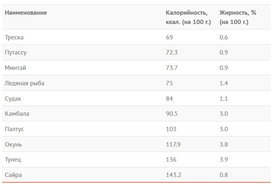Viewport: 272px width, 187px height.
Task: Click calorie value 117.9
Action: click(173, 144)
